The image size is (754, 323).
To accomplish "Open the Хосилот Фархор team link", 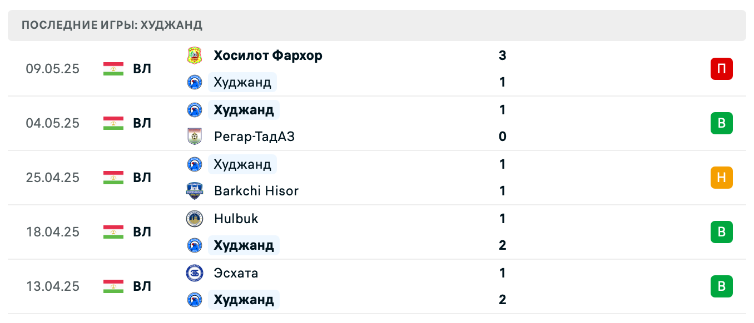I will 268,55.
